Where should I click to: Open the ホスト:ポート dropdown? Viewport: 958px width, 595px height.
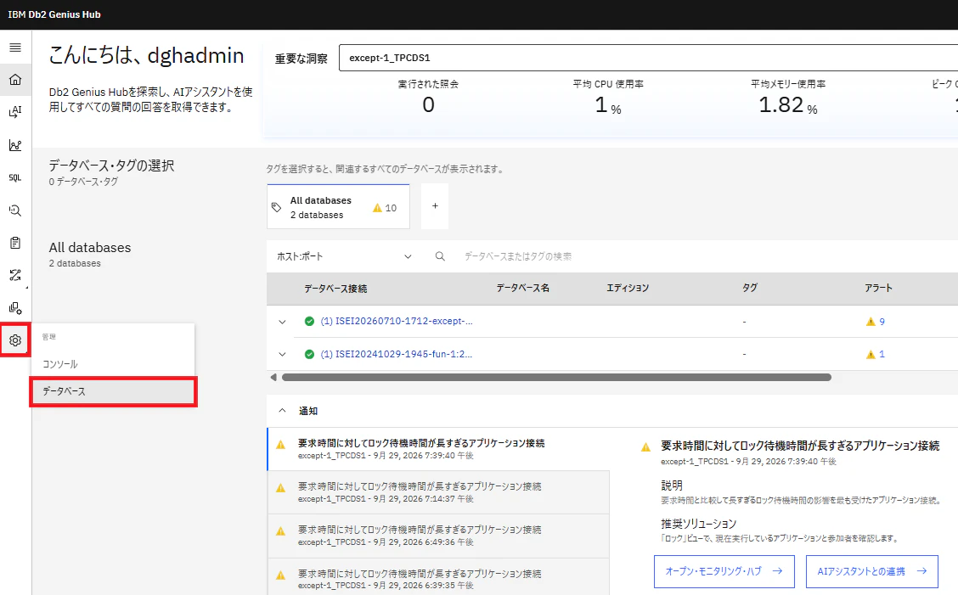point(344,256)
